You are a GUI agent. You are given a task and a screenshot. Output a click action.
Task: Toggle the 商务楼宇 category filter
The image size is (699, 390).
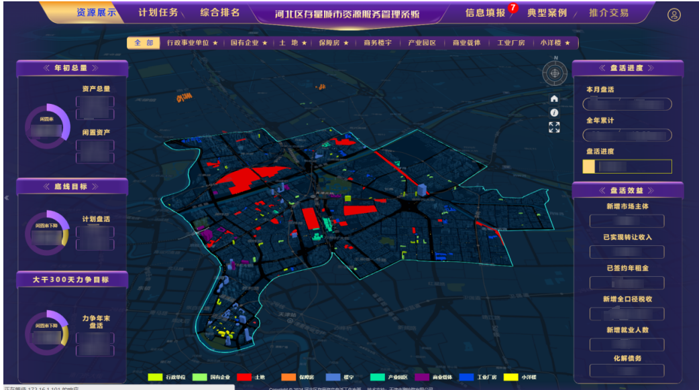[376, 42]
